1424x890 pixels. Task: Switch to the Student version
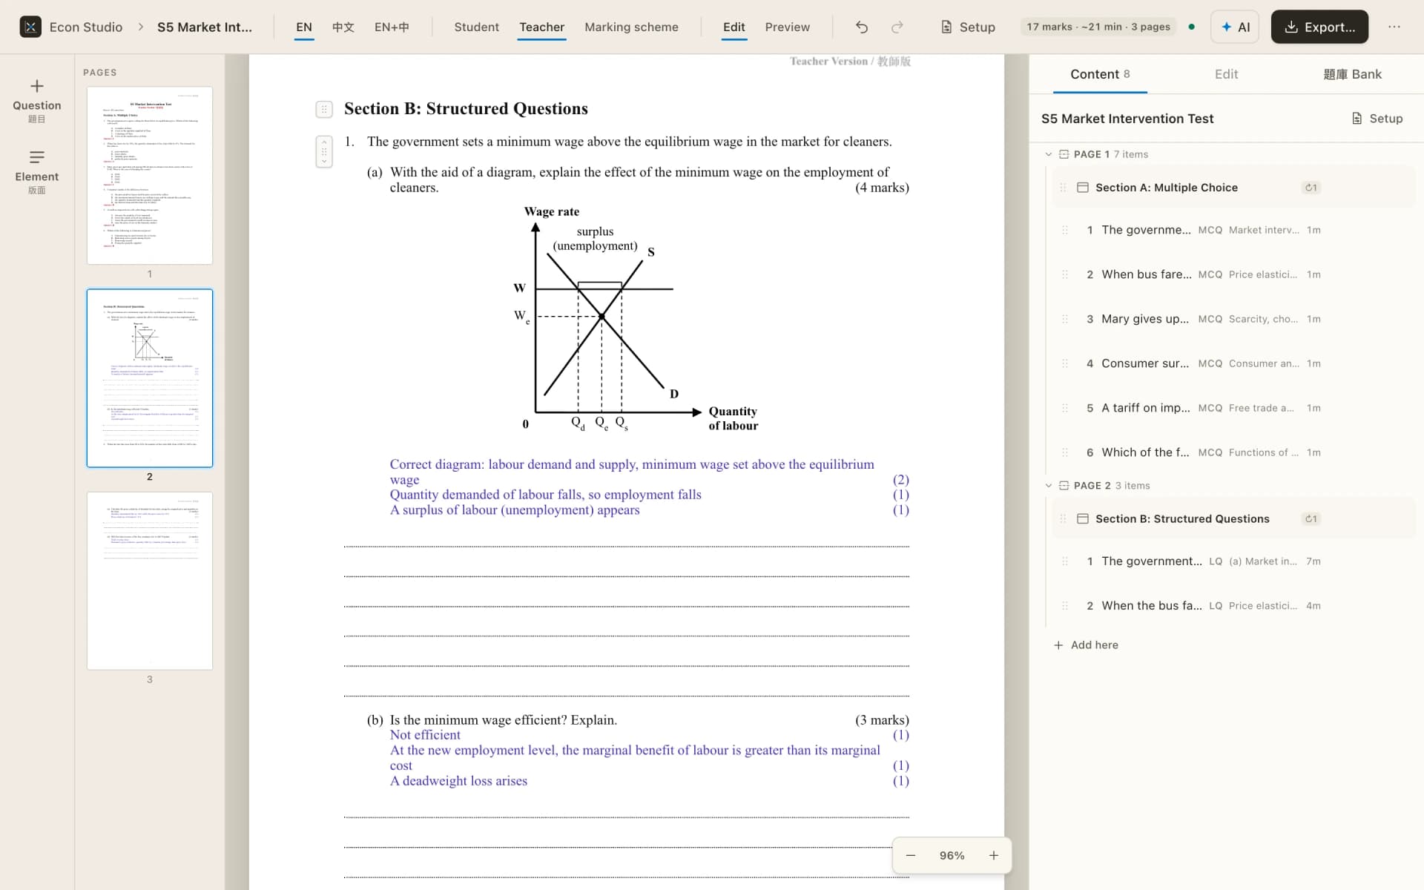(476, 27)
